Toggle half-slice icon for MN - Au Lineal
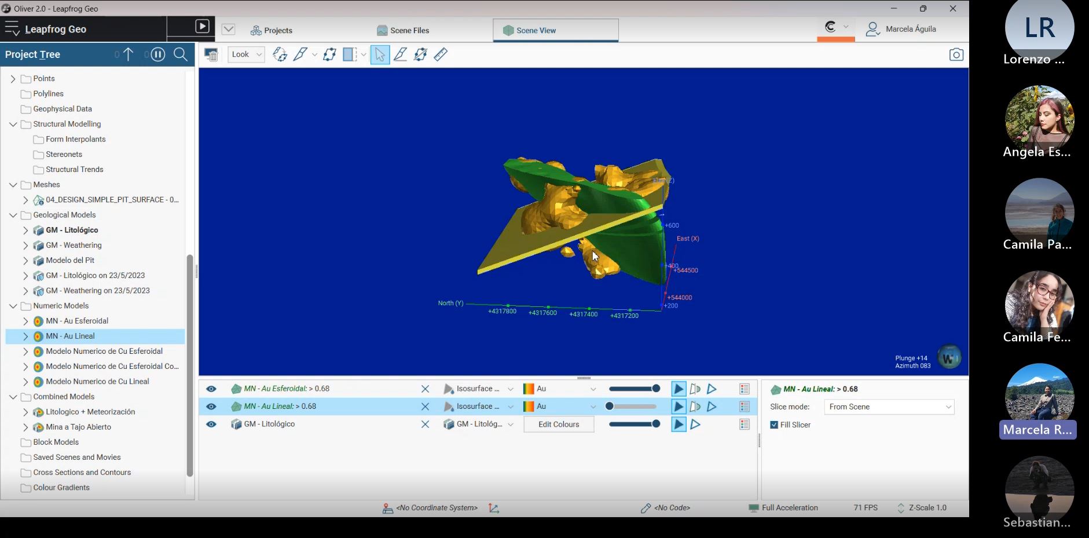The image size is (1089, 538). (x=695, y=407)
